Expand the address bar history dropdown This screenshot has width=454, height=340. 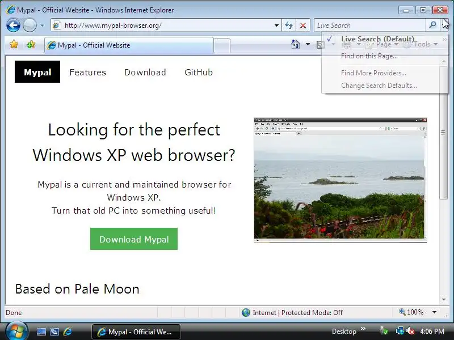click(x=276, y=25)
